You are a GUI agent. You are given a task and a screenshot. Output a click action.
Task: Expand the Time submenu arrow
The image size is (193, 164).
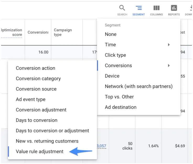pos(169,45)
